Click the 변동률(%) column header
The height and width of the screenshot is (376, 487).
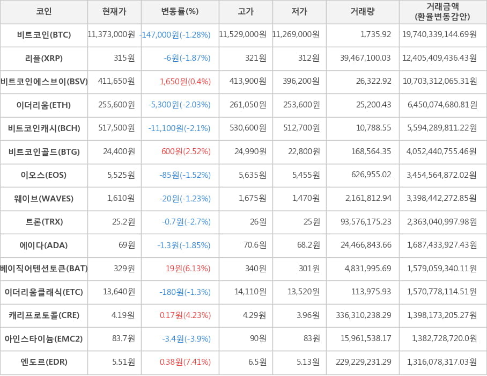tap(180, 11)
